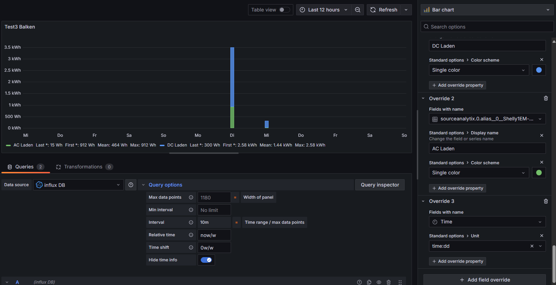Add override property under DC Laden
This screenshot has width=556, height=285.
(458, 85)
